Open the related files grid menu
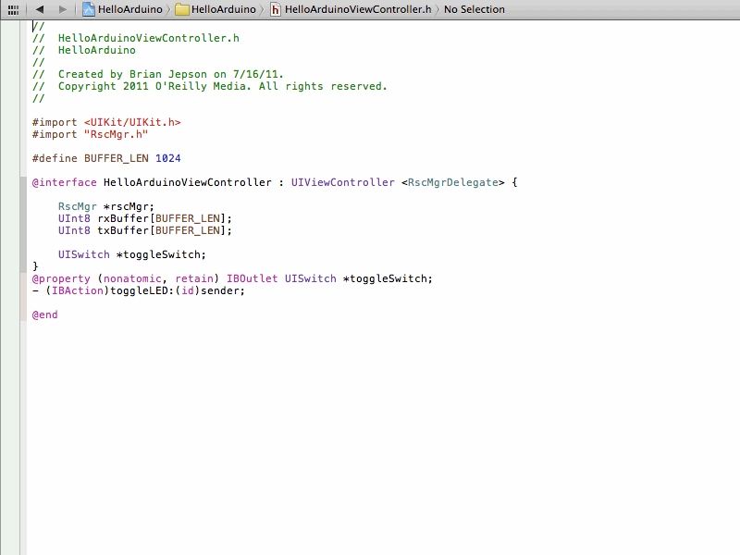The height and width of the screenshot is (555, 740). coord(13,9)
